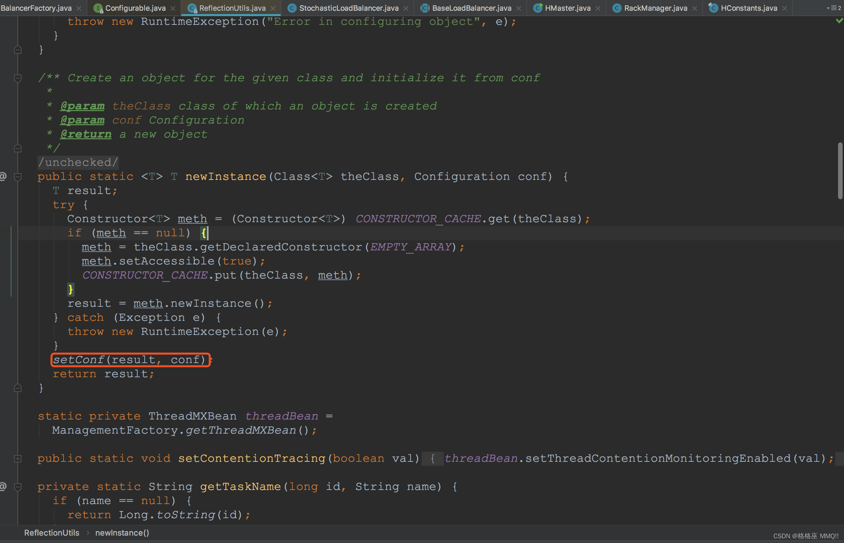
Task: Click the green inspection checkmark icon
Action: [x=839, y=21]
